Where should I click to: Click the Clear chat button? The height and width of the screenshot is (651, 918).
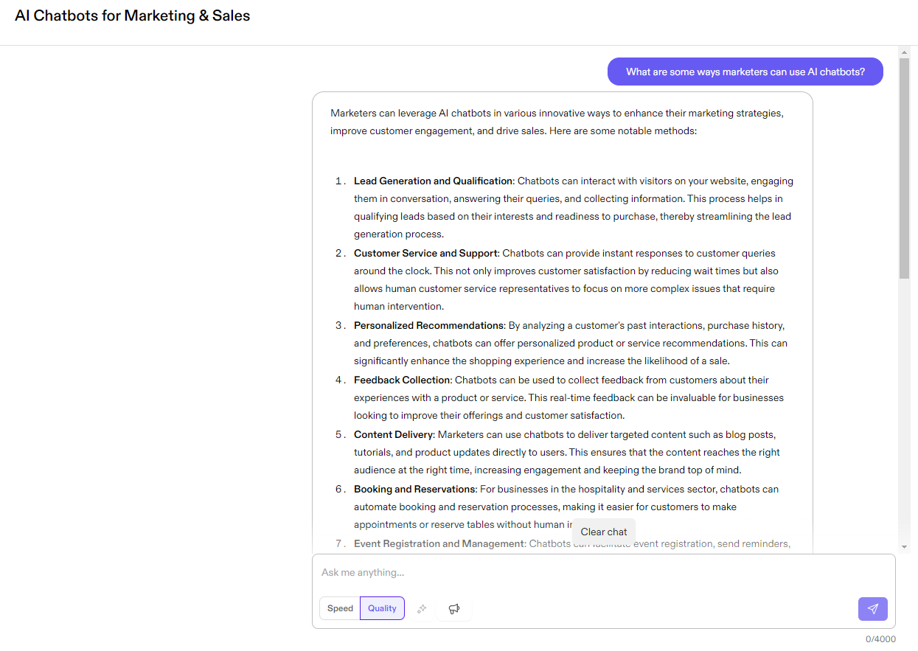pos(603,531)
